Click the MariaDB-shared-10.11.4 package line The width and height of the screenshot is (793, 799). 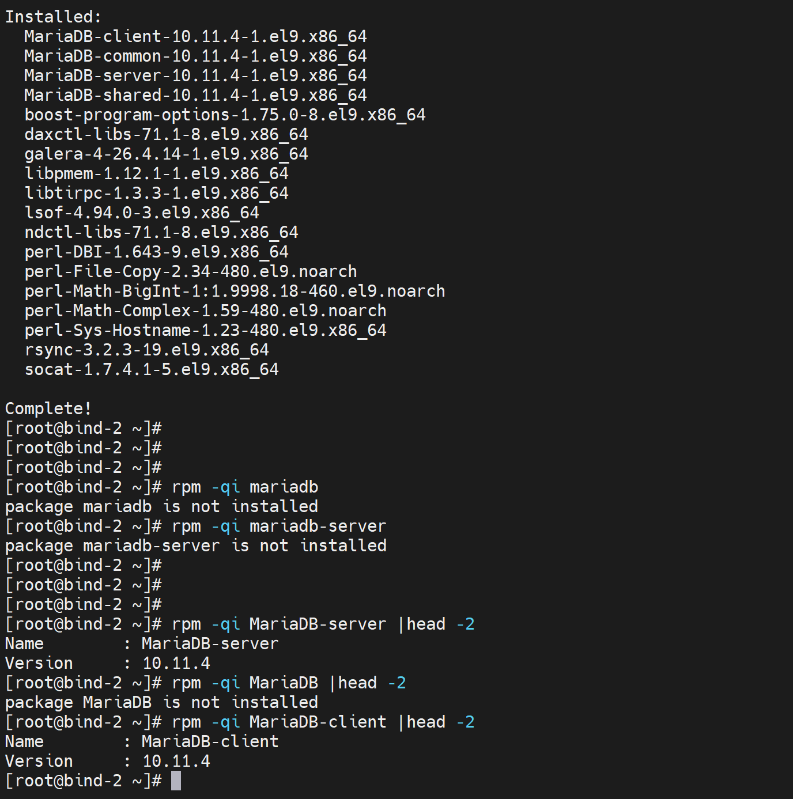coord(195,95)
